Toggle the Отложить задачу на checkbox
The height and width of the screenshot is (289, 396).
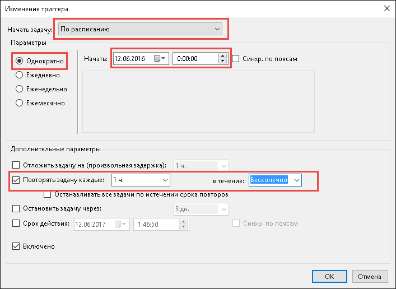tap(16, 165)
